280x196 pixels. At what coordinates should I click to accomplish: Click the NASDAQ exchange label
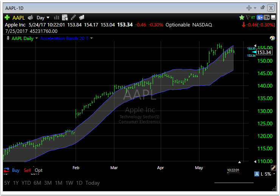tap(202, 25)
